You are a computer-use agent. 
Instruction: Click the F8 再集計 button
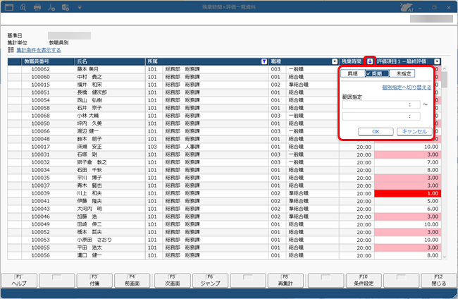[x=285, y=281]
